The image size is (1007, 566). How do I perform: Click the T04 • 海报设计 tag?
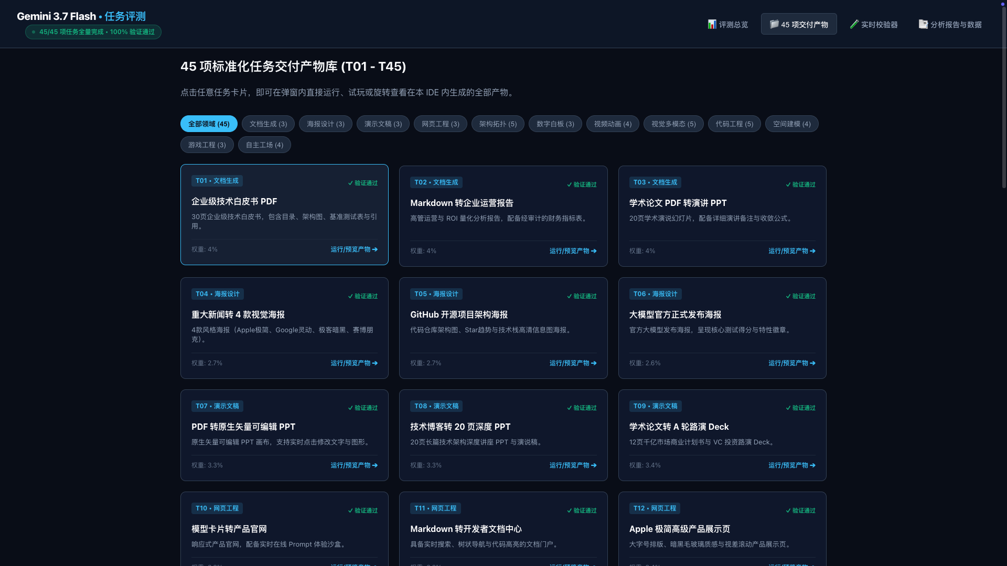[218, 294]
